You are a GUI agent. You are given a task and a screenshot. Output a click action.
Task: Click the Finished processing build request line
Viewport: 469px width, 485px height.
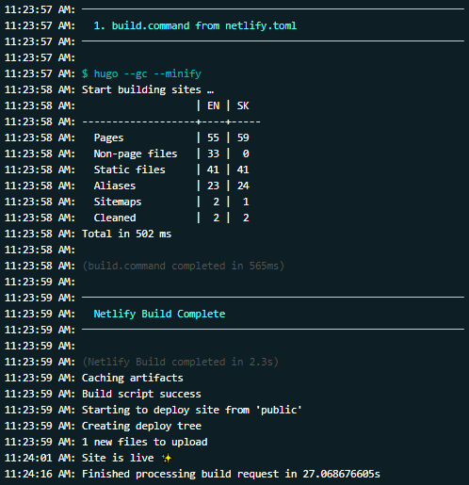point(231,474)
